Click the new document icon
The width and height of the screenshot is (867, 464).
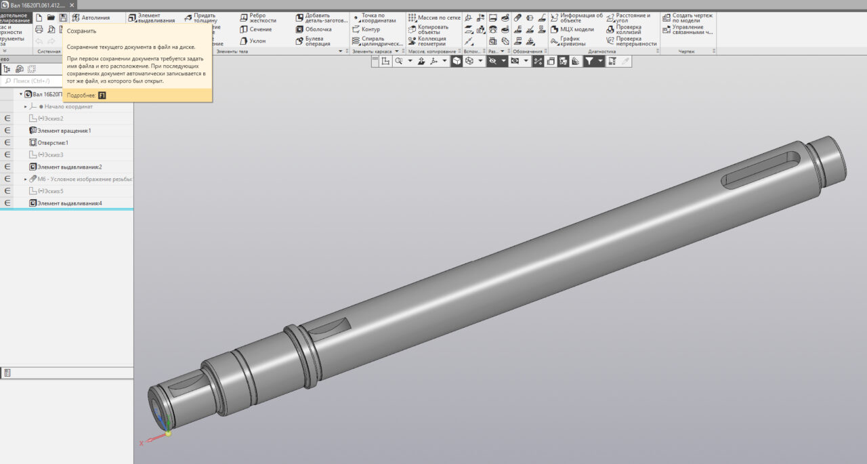tap(39, 18)
